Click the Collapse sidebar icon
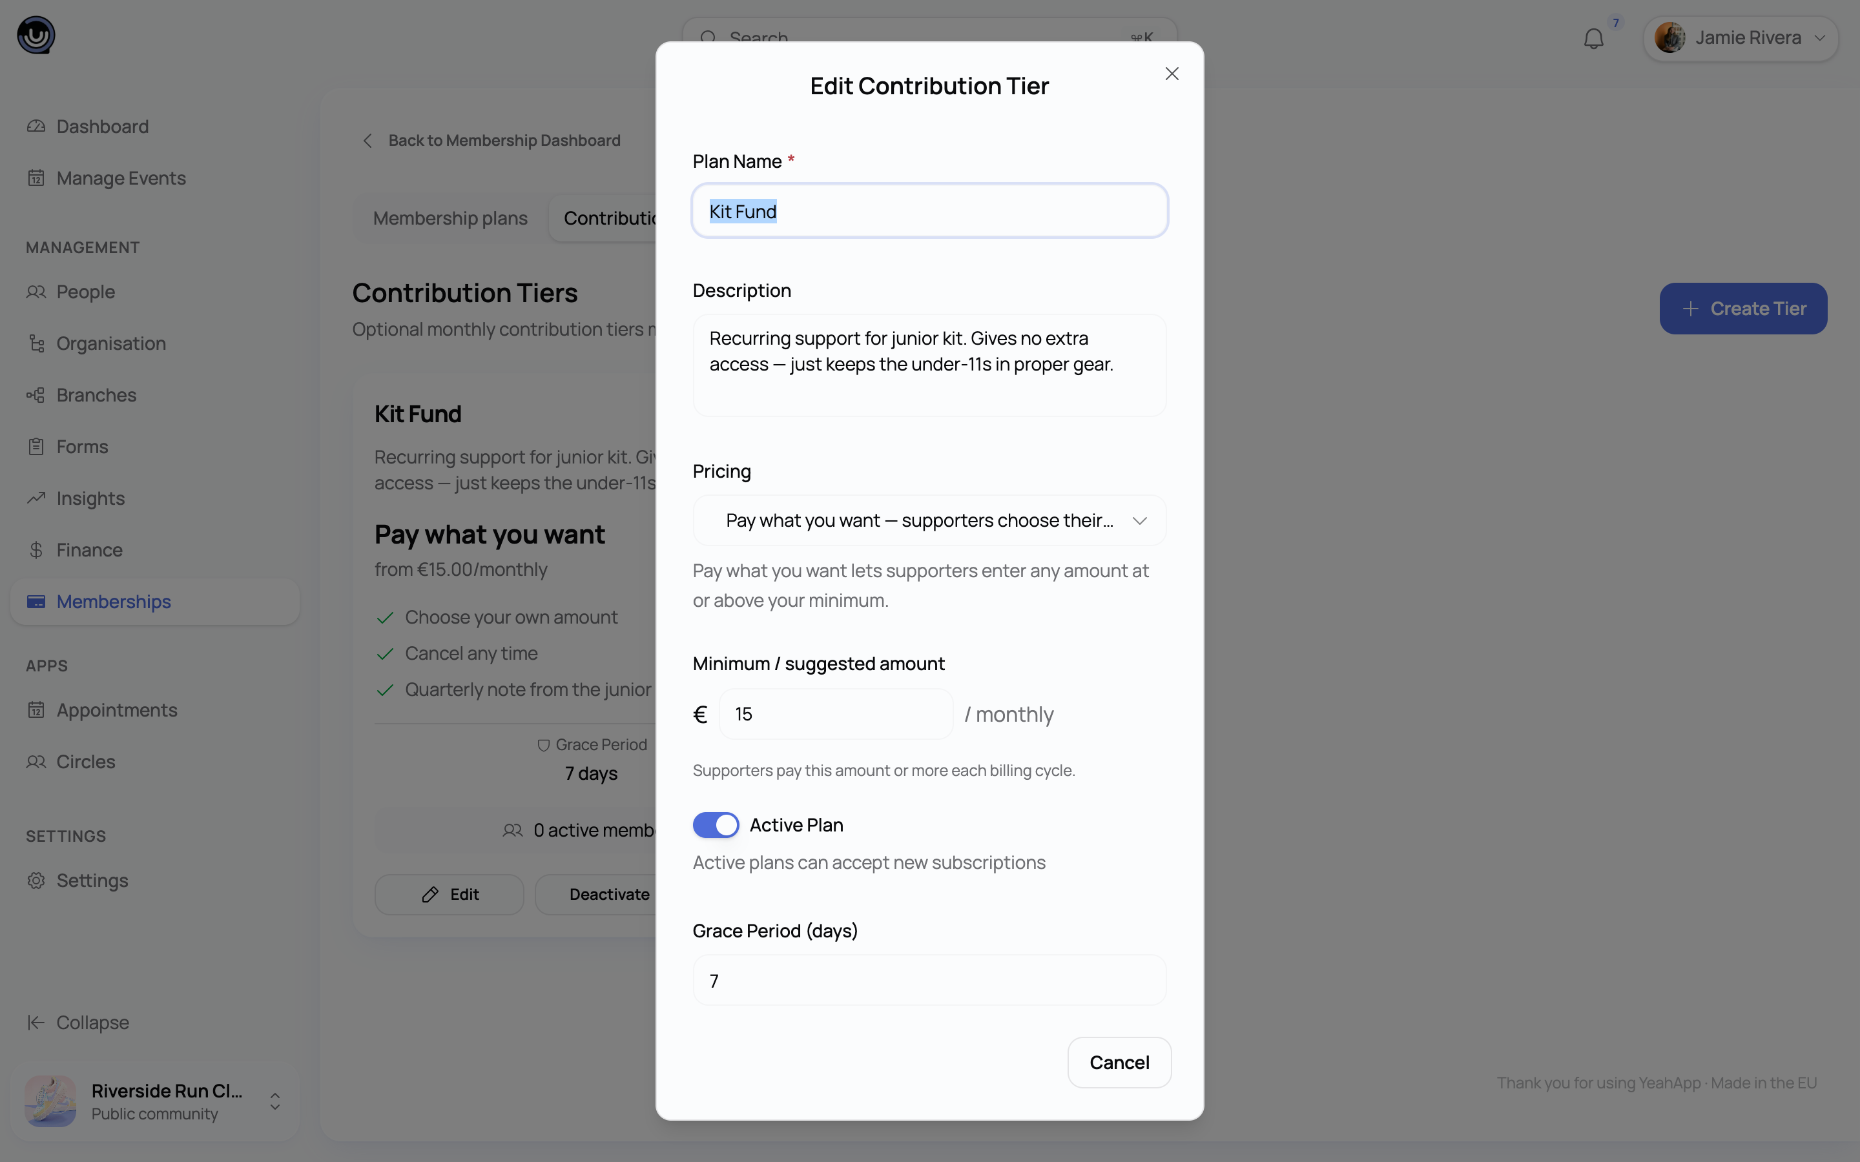The image size is (1860, 1162). (36, 1022)
